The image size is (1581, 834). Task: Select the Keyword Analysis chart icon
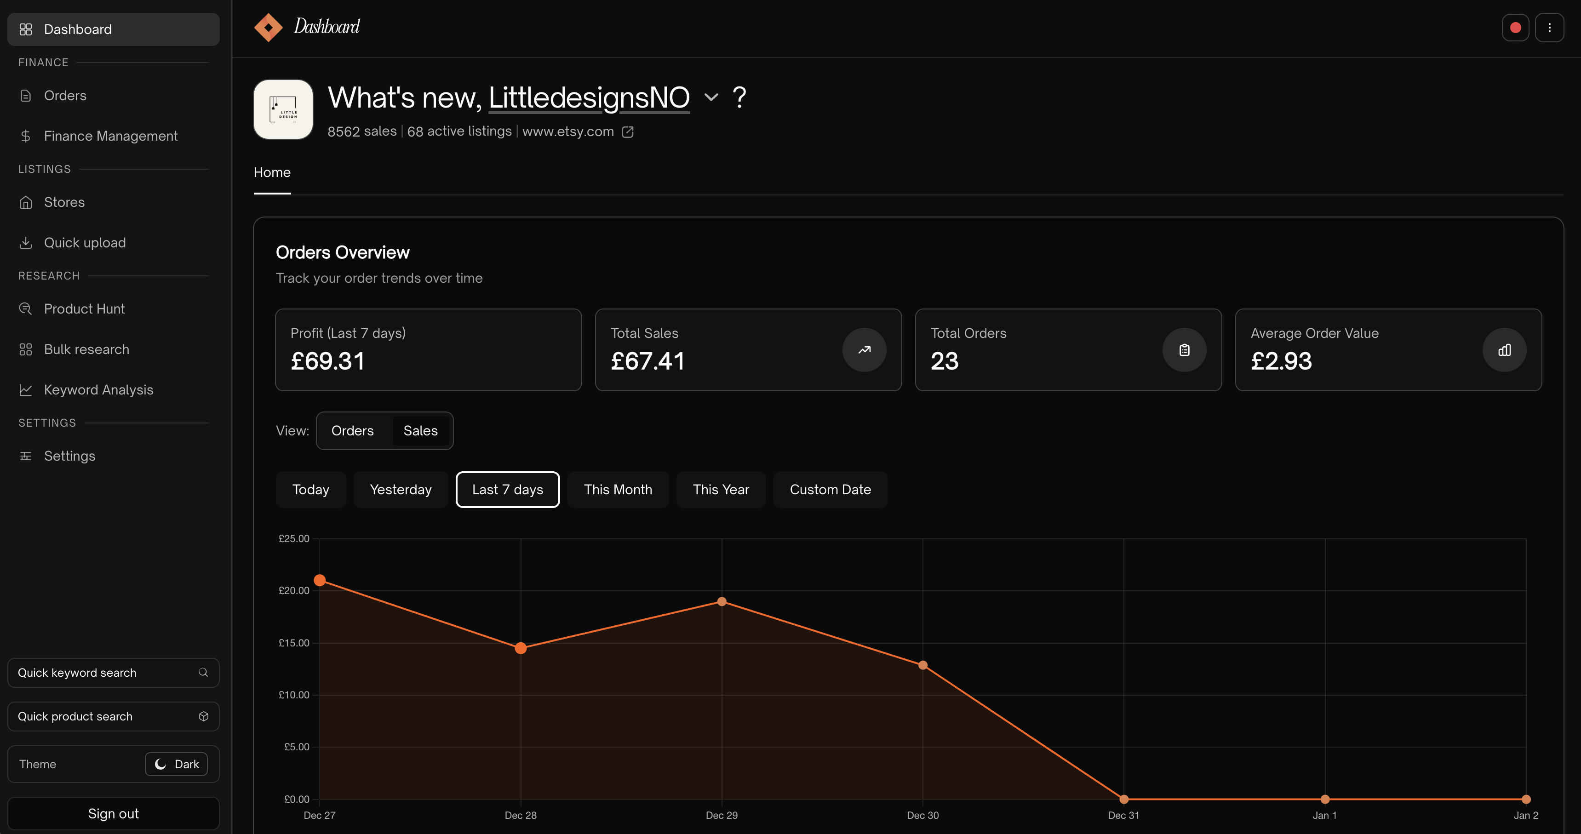click(x=26, y=390)
